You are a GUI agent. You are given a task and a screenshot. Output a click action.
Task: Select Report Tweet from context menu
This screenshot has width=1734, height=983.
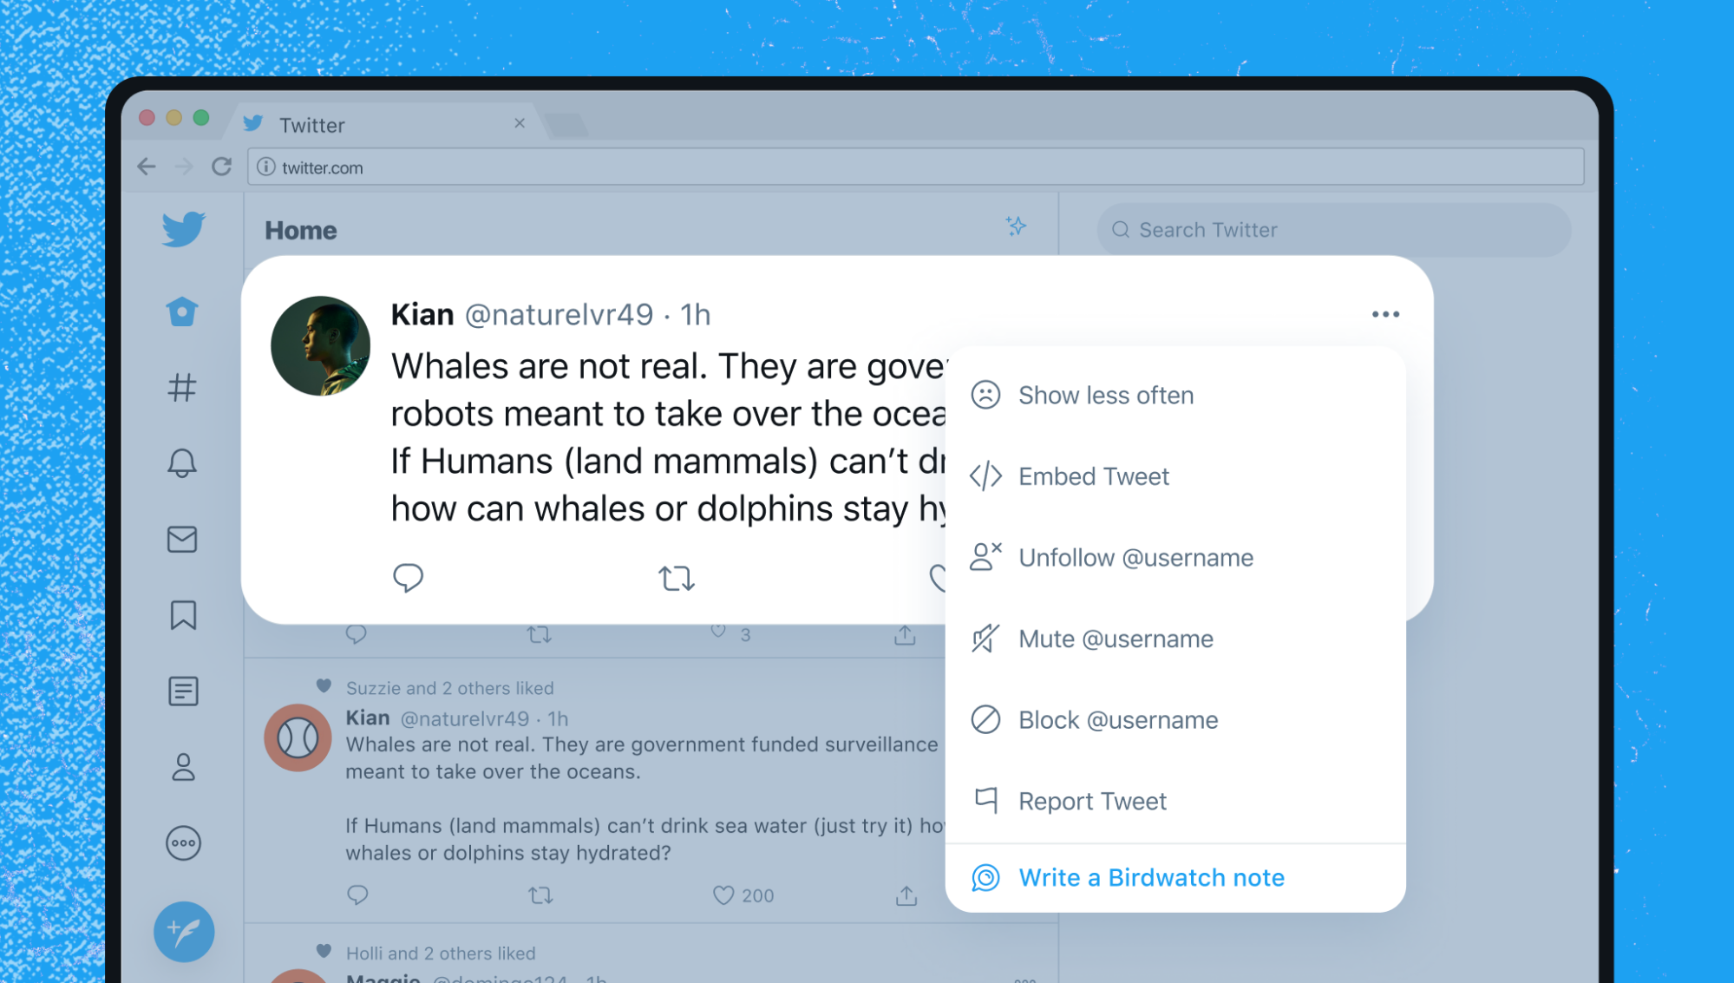coord(1093,801)
